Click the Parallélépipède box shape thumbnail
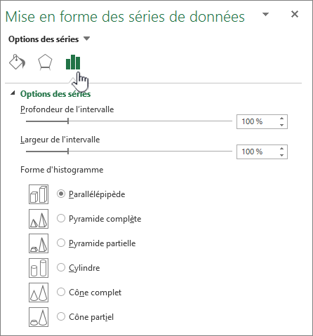Image resolution: width=313 pixels, height=336 pixels. point(39,194)
